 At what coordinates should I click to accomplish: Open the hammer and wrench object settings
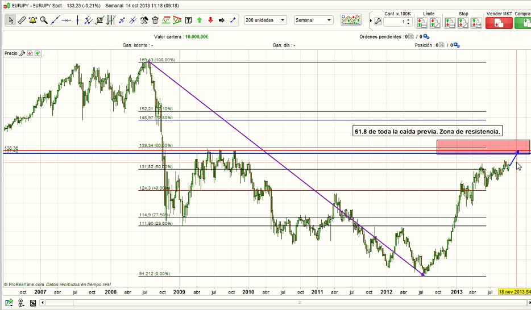144,20
